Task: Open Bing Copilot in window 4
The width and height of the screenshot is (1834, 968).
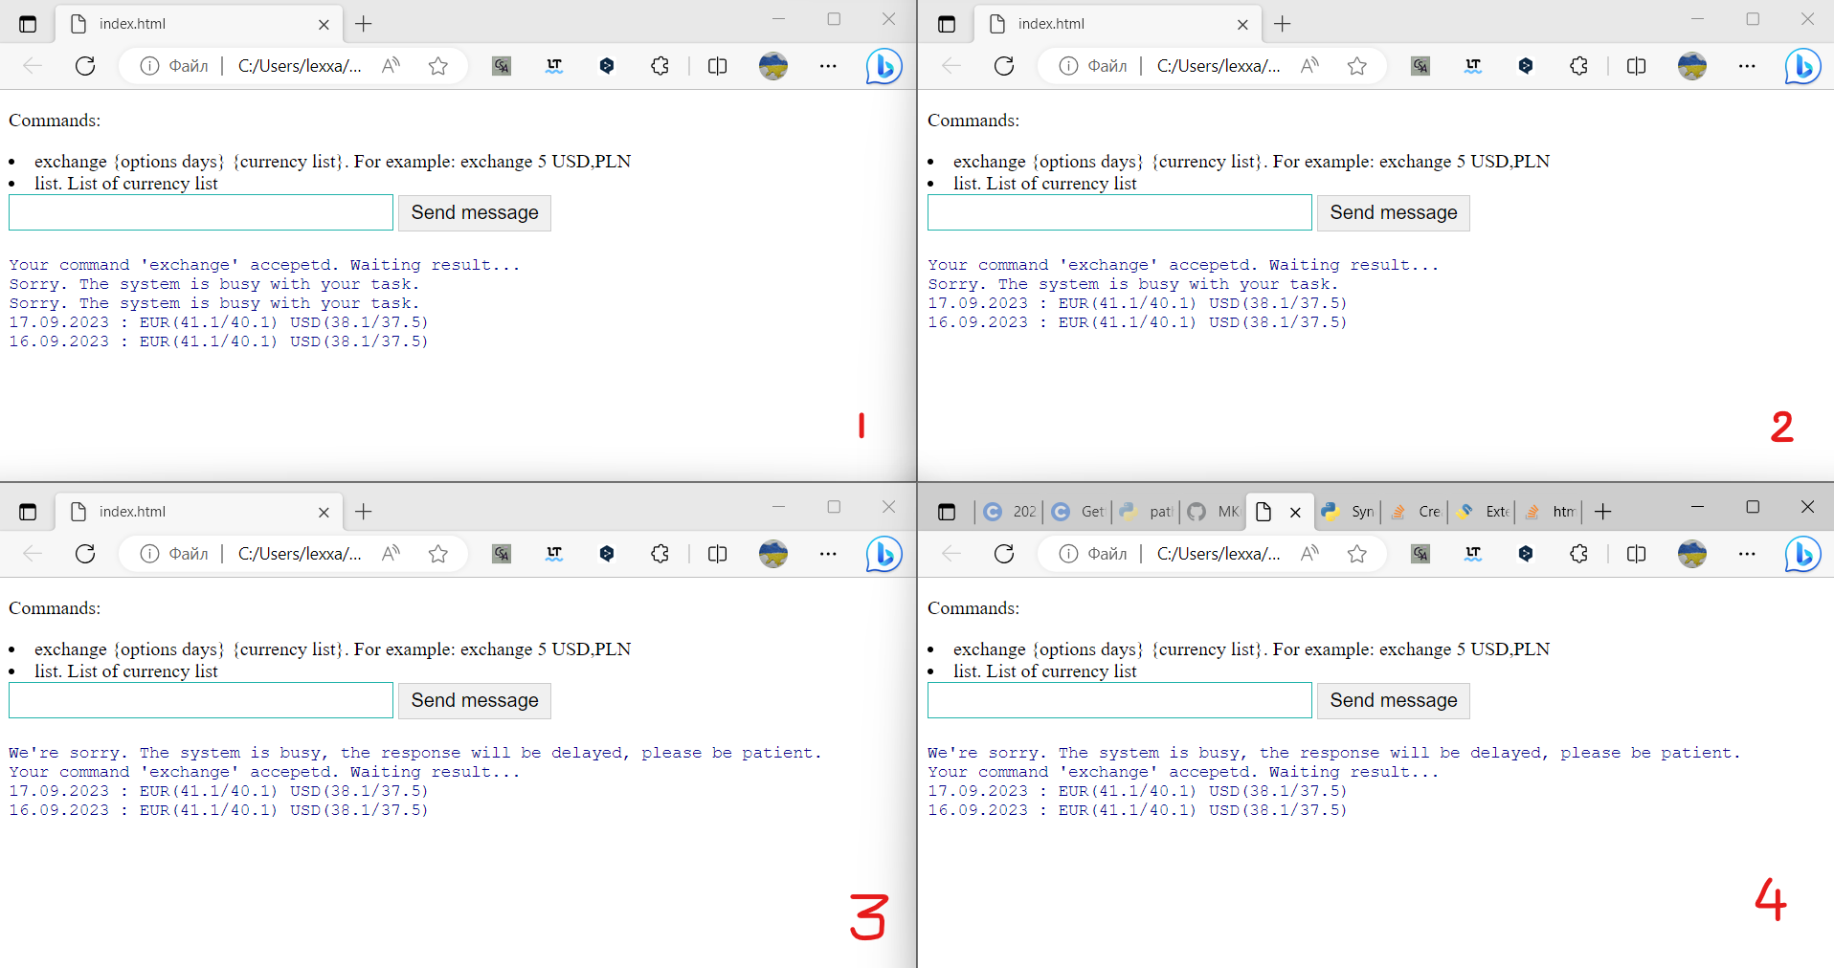Action: [x=1802, y=554]
